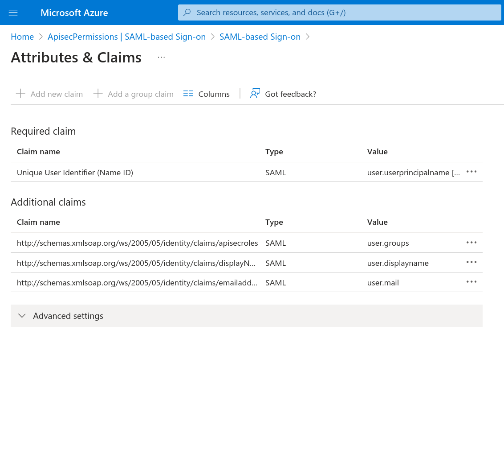
Task: Navigate to SAML-based Sign-on breadcrumb
Action: 260,37
